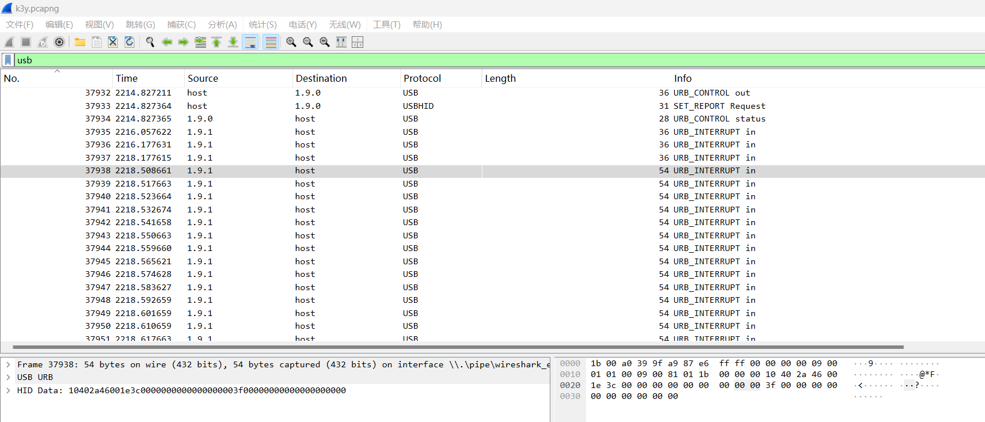
Task: Open capture options gear icon
Action: pos(59,42)
